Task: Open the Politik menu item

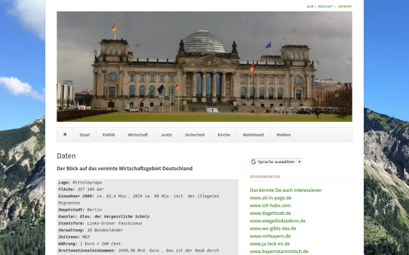Action: (x=109, y=135)
